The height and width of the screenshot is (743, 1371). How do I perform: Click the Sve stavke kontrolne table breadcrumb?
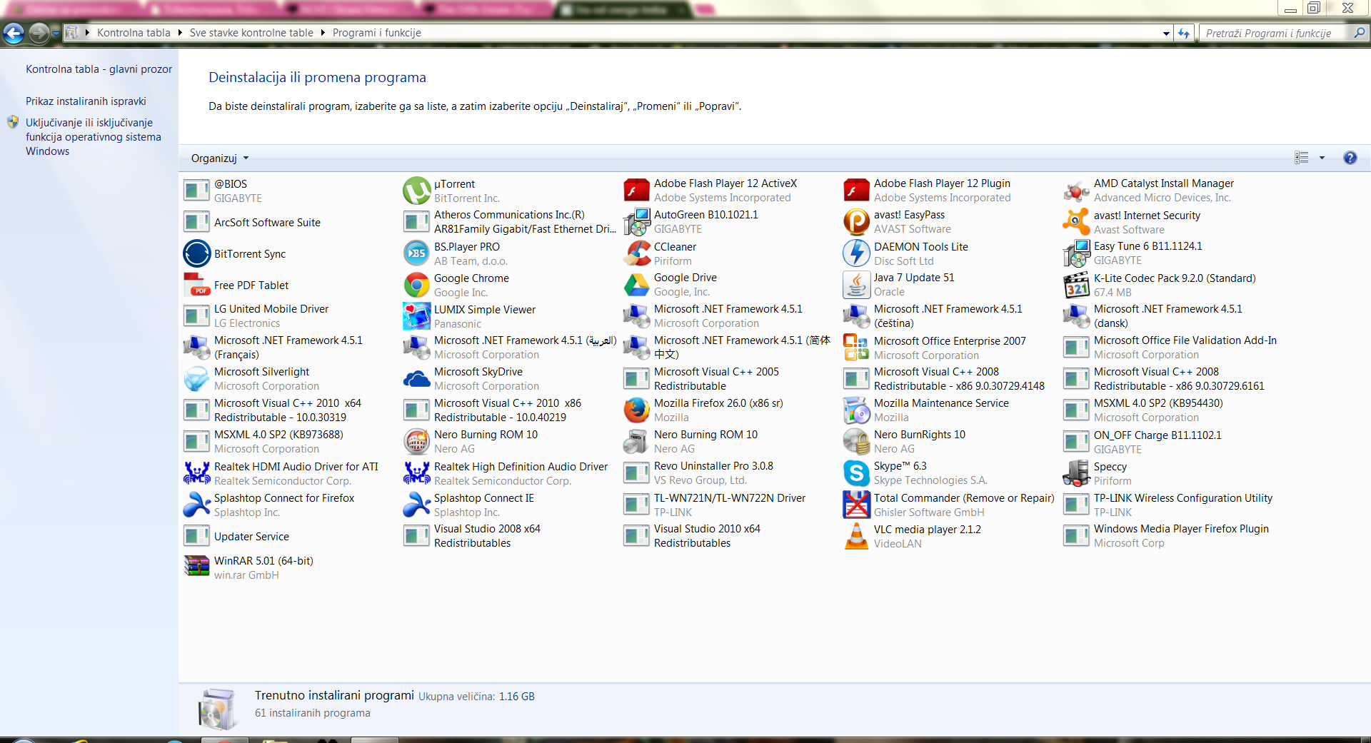pos(251,33)
